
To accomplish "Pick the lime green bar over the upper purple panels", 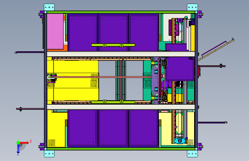I will [x=113, y=45].
